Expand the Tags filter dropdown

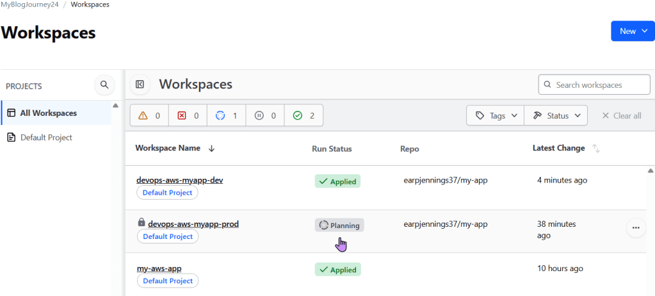(496, 116)
